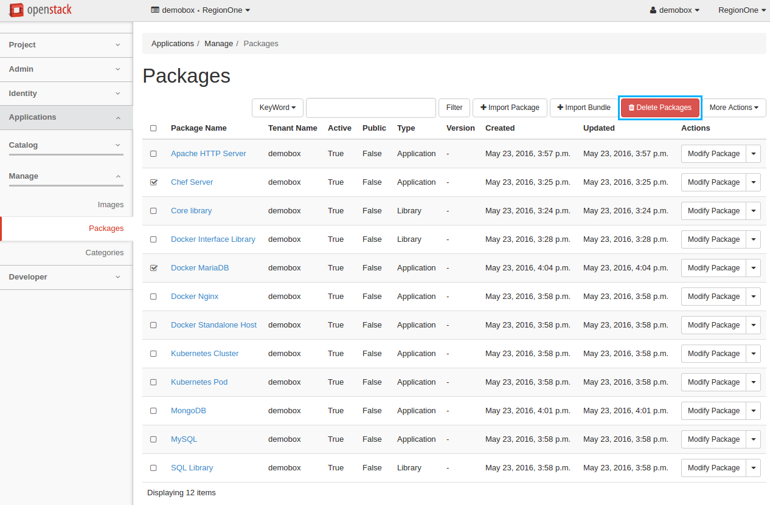Click the trash icon on Delete Packages
Screen dimensions: 770x505
(633, 107)
